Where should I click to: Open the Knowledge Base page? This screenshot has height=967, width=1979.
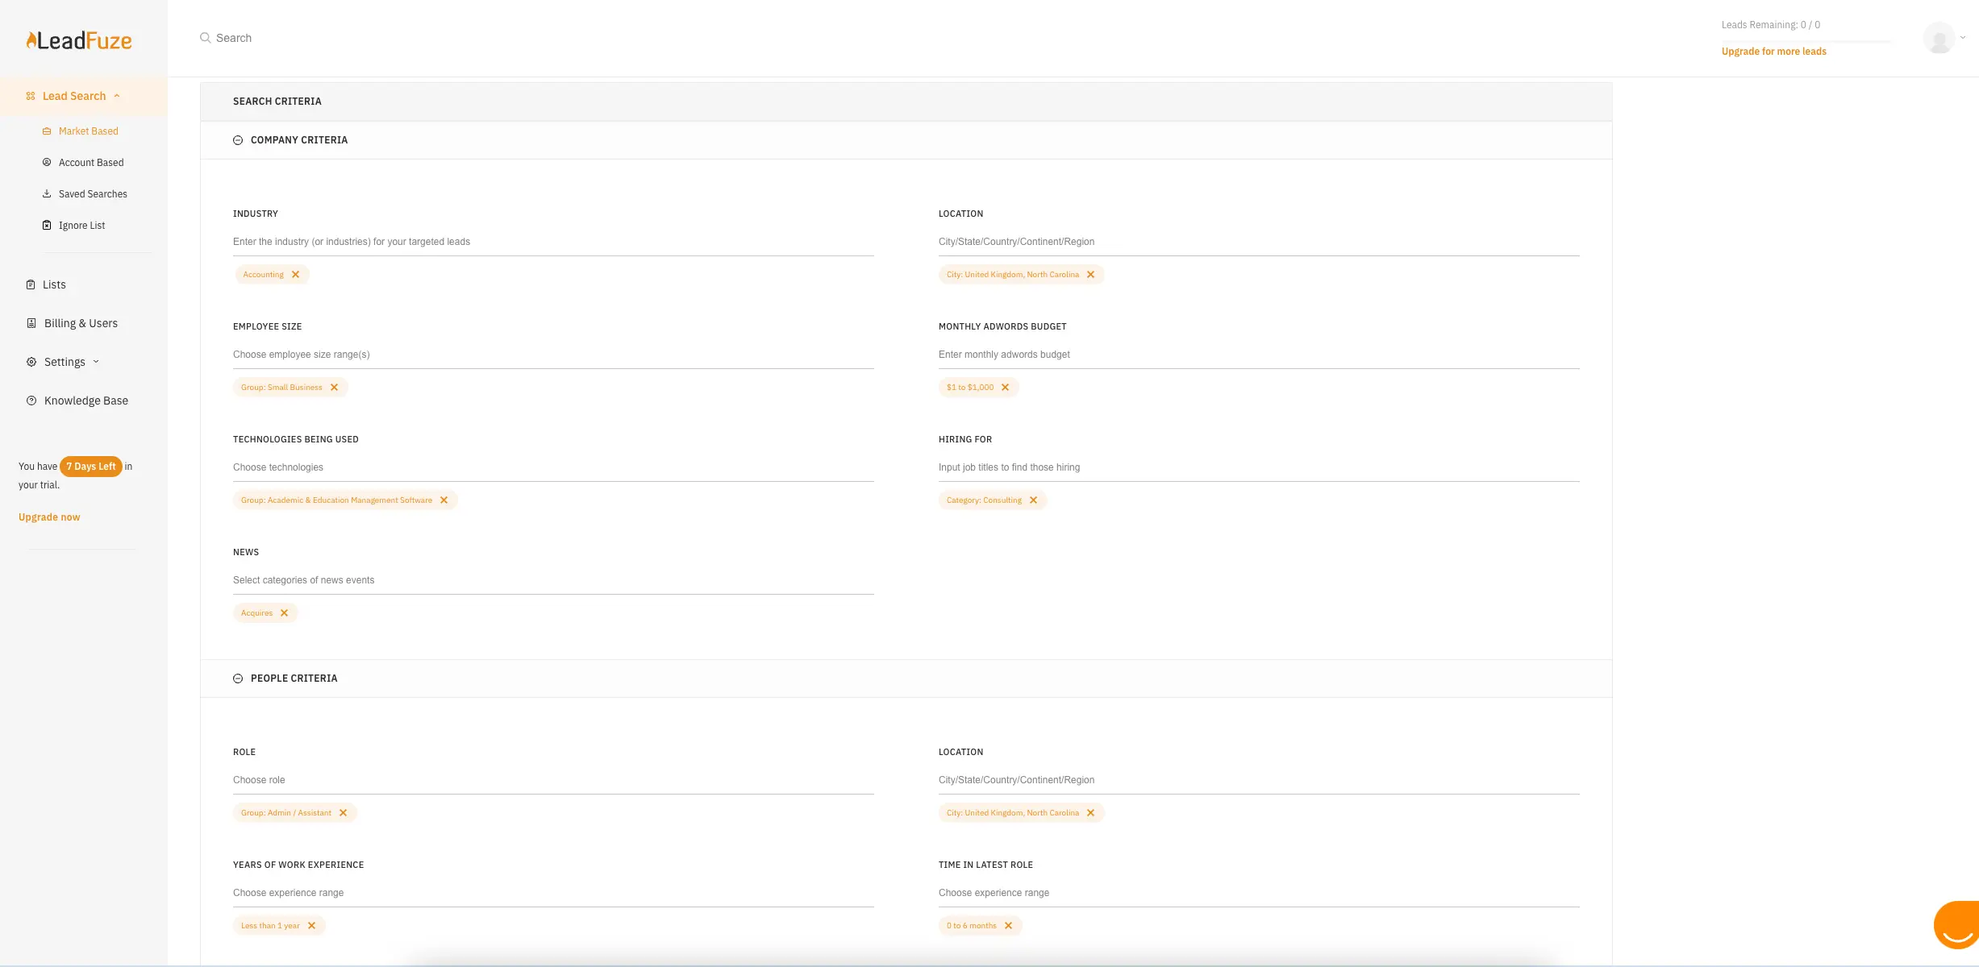(x=85, y=400)
